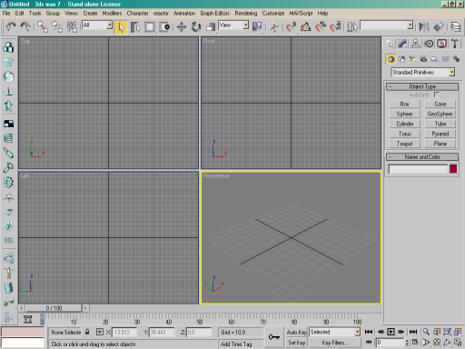Open the reference coordinate View dropdown

[x=233, y=25]
